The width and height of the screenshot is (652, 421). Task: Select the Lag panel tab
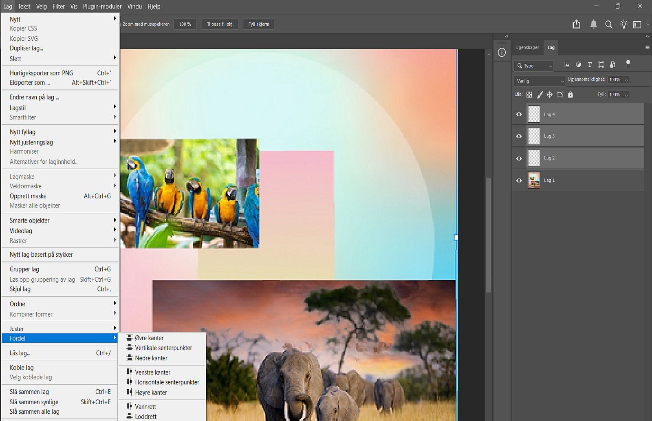[x=551, y=47]
